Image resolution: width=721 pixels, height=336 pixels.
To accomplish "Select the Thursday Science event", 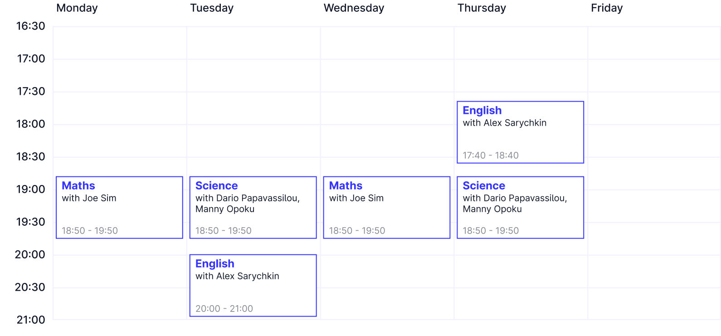I will click(520, 208).
